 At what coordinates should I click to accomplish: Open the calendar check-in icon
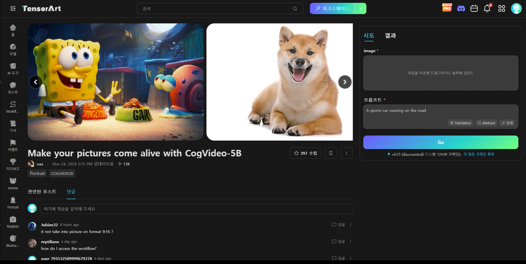pos(474,8)
